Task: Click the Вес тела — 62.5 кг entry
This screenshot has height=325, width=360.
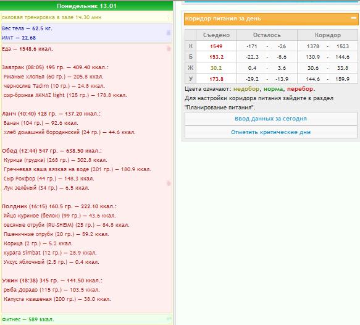Action: pos(27,28)
